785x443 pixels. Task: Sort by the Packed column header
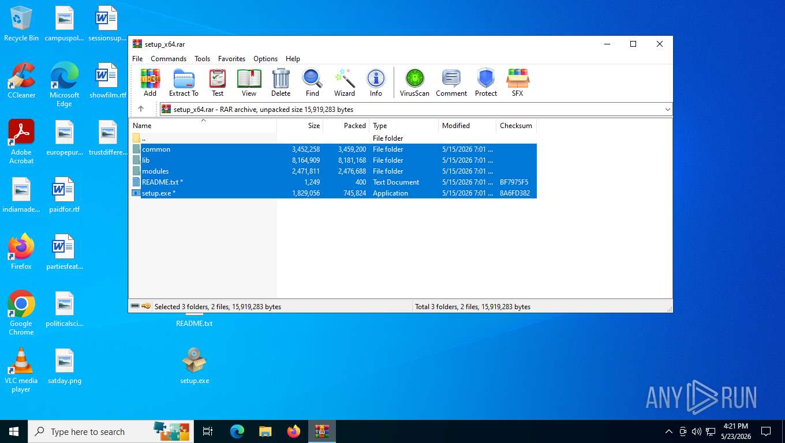pos(346,126)
